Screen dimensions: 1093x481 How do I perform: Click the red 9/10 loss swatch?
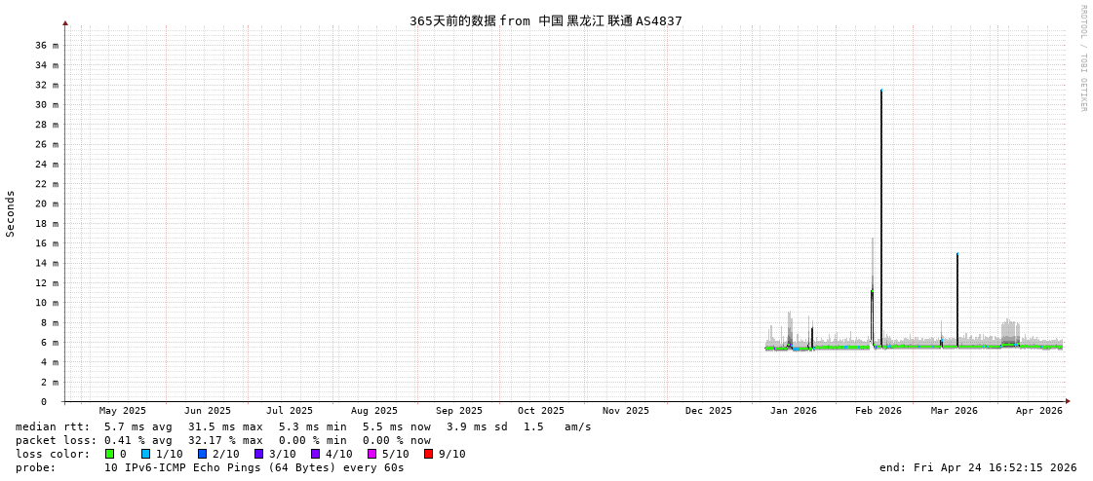click(x=428, y=454)
